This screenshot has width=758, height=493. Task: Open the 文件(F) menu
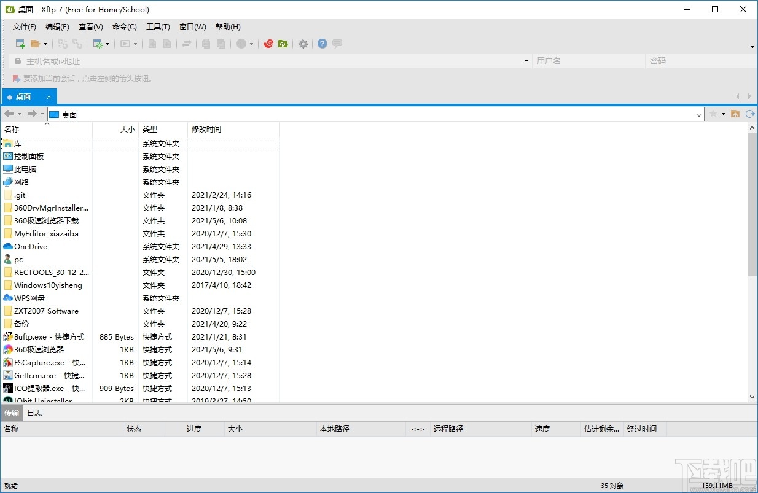pyautogui.click(x=23, y=26)
